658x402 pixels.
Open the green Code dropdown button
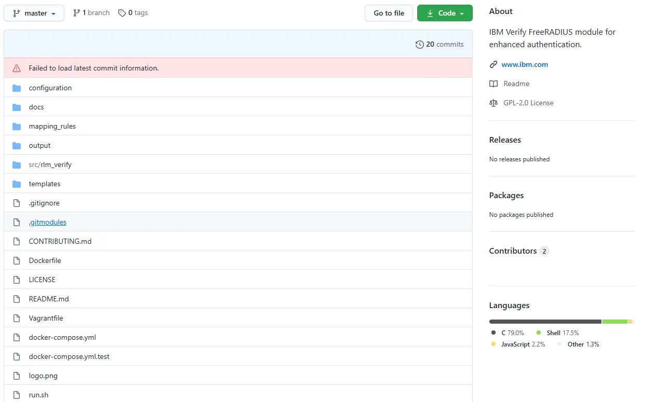445,13
